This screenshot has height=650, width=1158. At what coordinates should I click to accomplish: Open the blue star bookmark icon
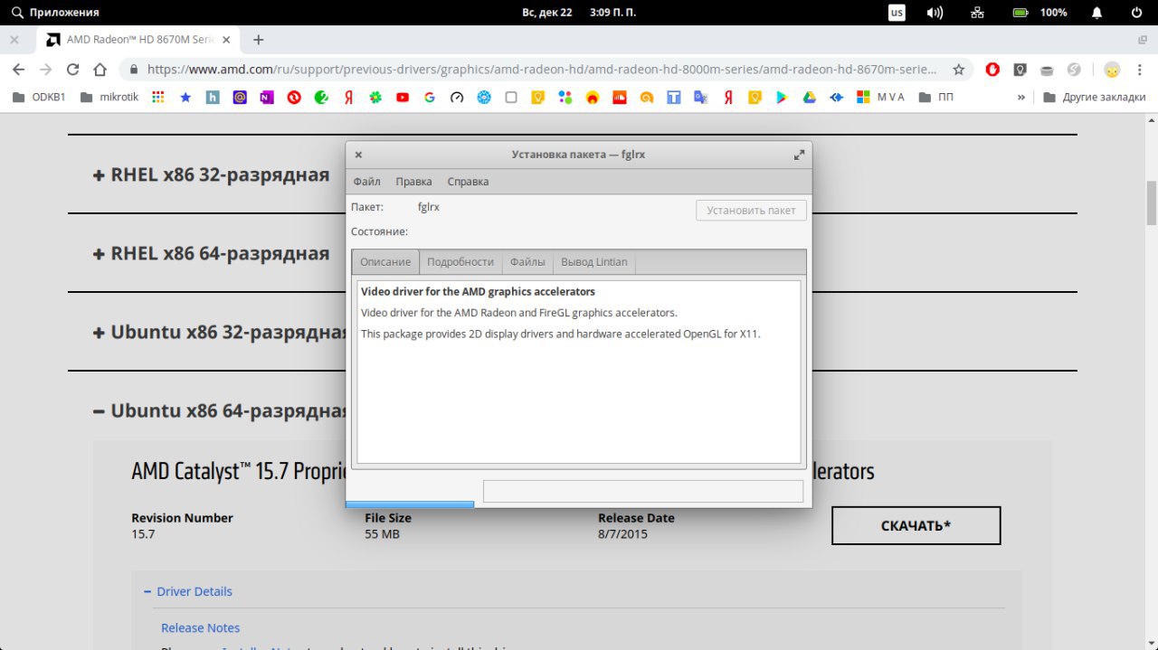[185, 97]
